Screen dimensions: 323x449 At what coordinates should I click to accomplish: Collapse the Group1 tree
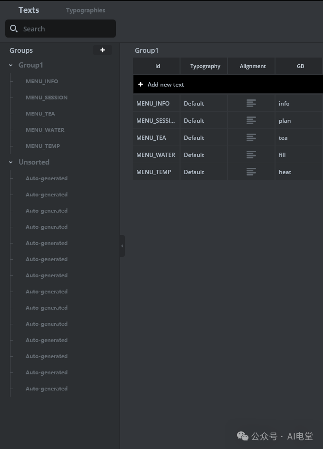tap(10, 65)
